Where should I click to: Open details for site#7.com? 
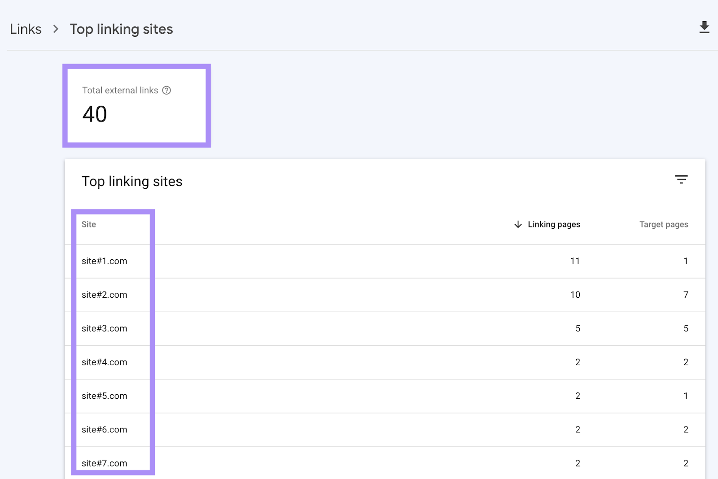tap(104, 463)
